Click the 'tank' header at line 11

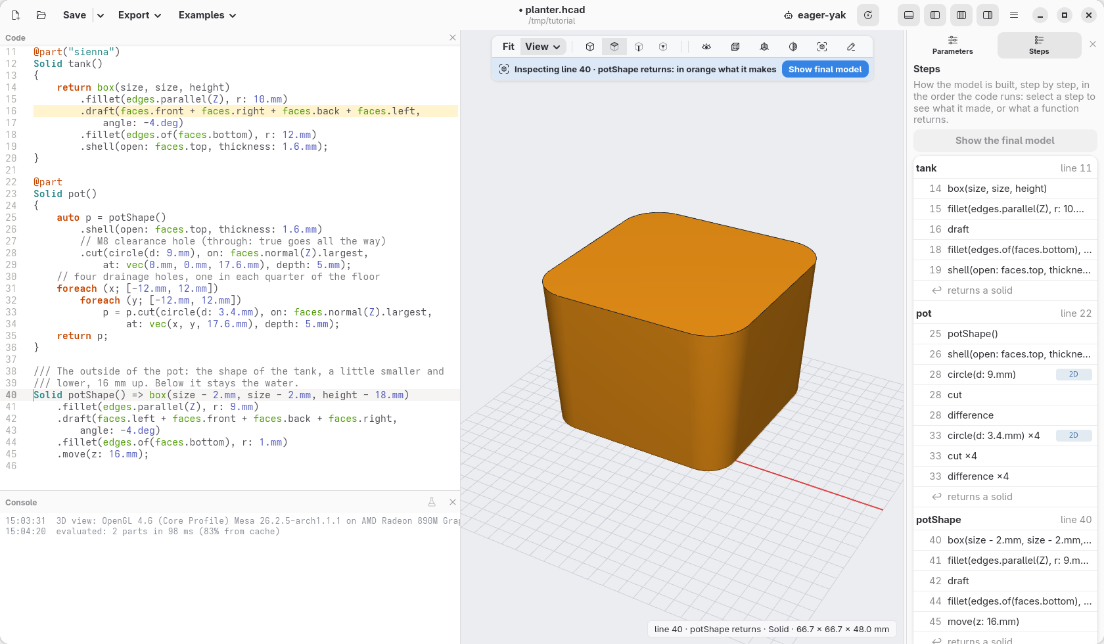[x=1005, y=168]
